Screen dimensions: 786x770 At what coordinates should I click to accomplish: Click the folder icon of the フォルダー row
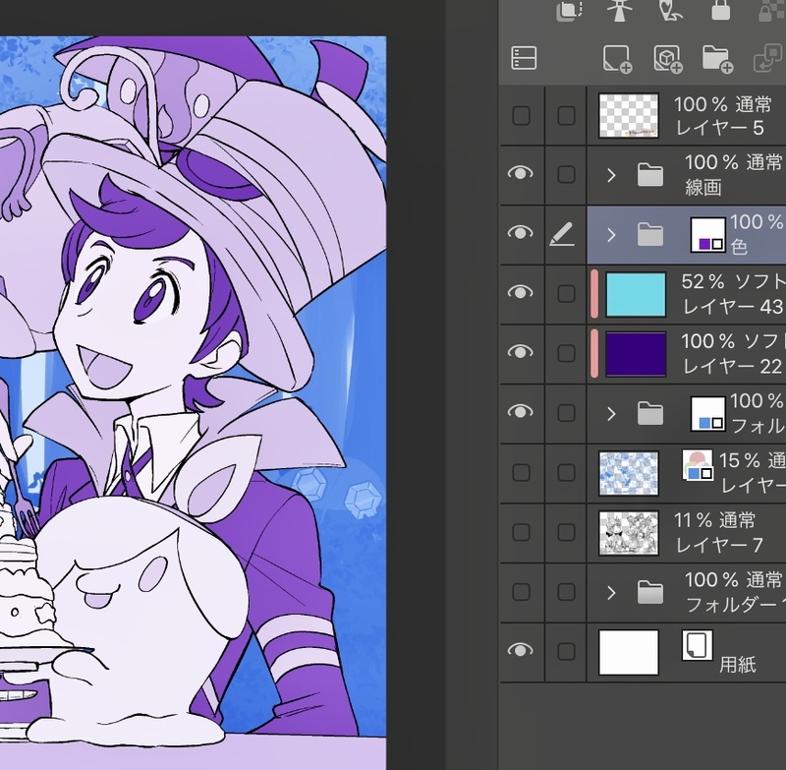650,592
